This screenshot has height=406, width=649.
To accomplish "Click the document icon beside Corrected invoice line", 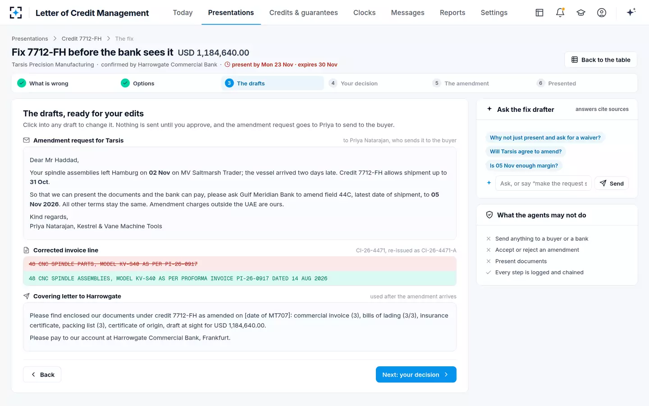I will click(27, 250).
